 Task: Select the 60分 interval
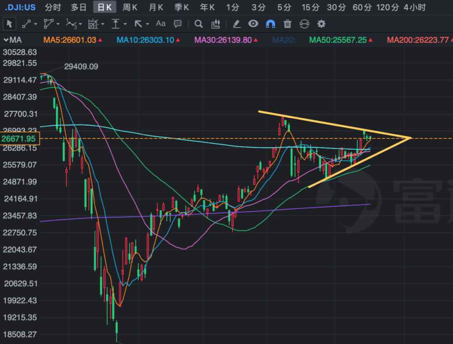pos(362,7)
